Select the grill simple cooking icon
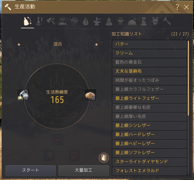 click(120, 21)
